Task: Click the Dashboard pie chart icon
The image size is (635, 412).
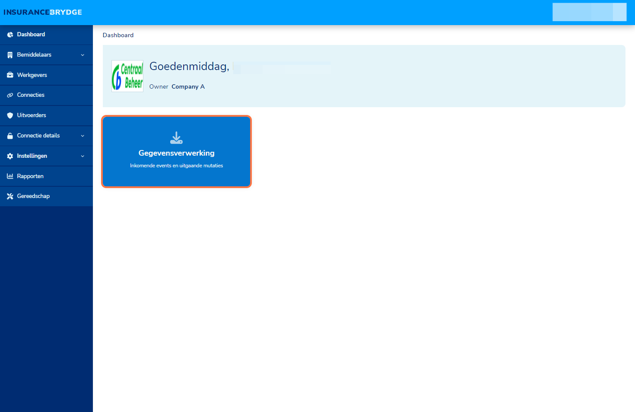Action: [10, 35]
